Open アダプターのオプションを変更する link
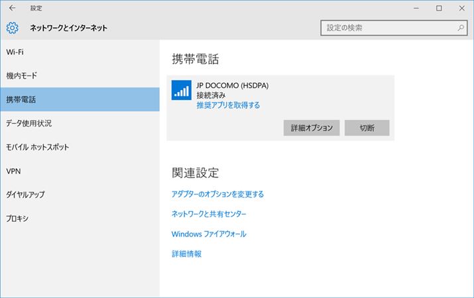The height and width of the screenshot is (298, 474). 217,194
